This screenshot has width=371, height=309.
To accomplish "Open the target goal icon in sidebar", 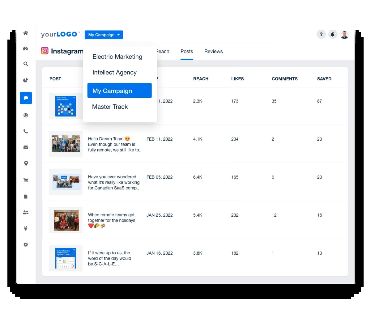I will pyautogui.click(x=26, y=115).
